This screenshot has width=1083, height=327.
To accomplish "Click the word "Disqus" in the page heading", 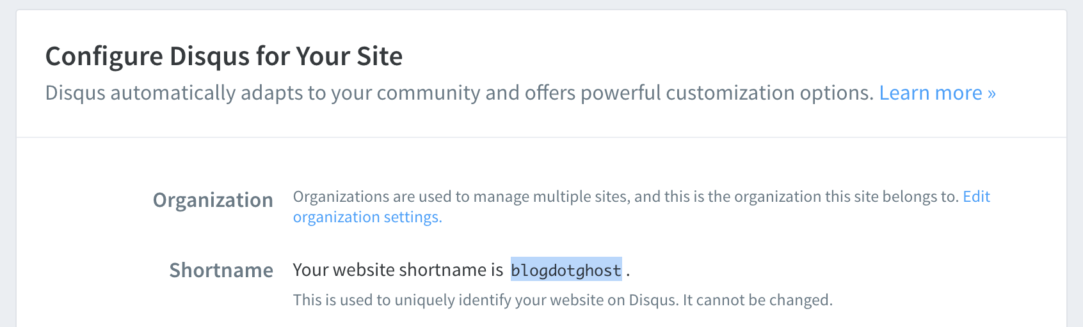I will pos(209,56).
